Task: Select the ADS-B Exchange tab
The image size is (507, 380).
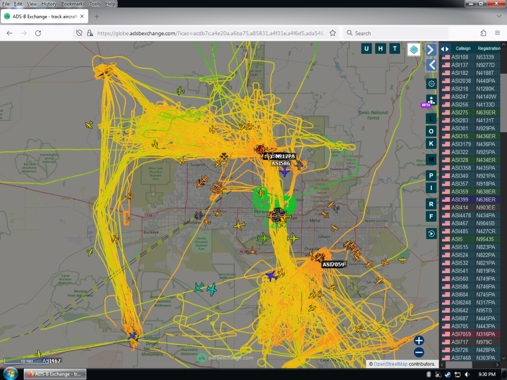Action: click(x=44, y=16)
